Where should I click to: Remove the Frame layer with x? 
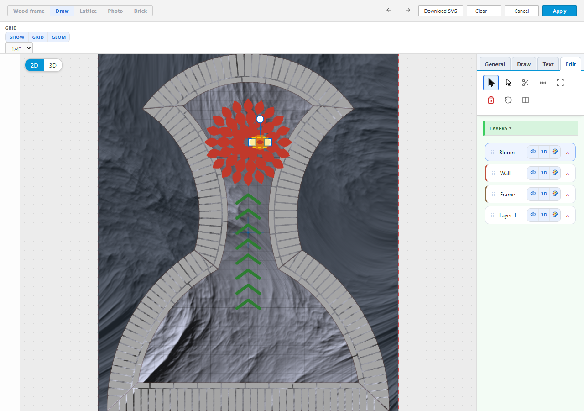point(568,195)
